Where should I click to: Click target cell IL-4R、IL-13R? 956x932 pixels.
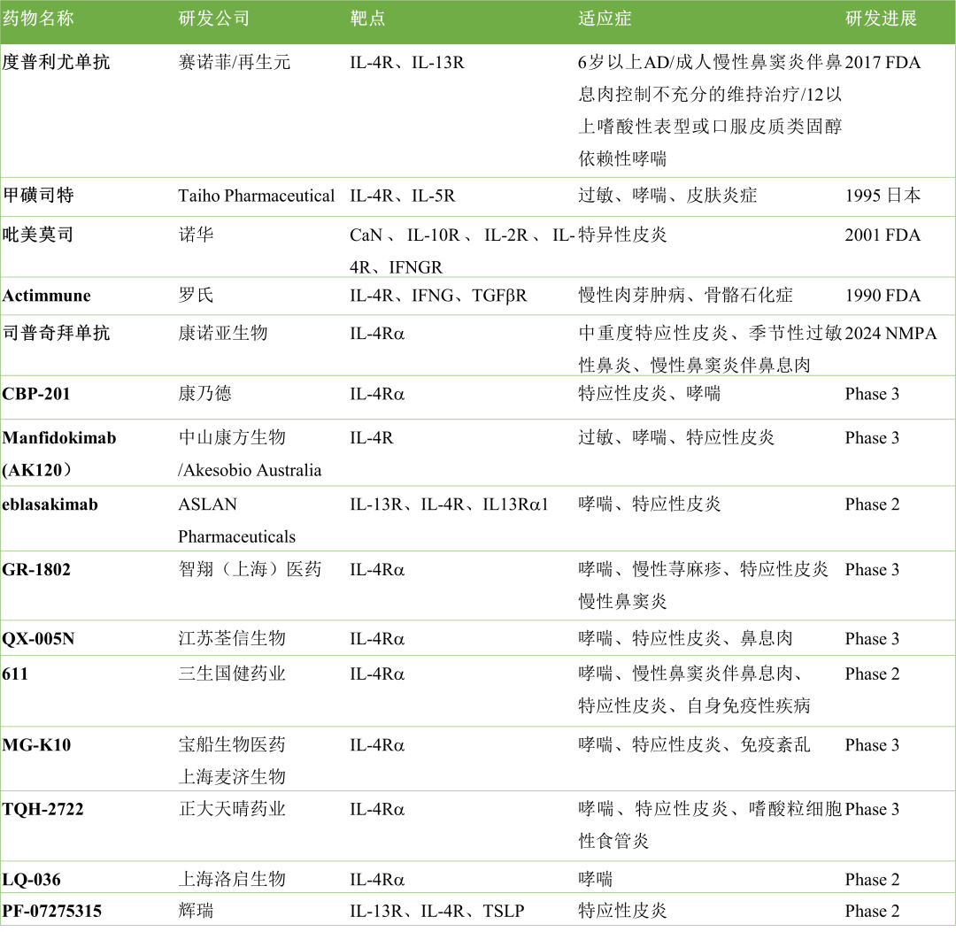coord(407,62)
